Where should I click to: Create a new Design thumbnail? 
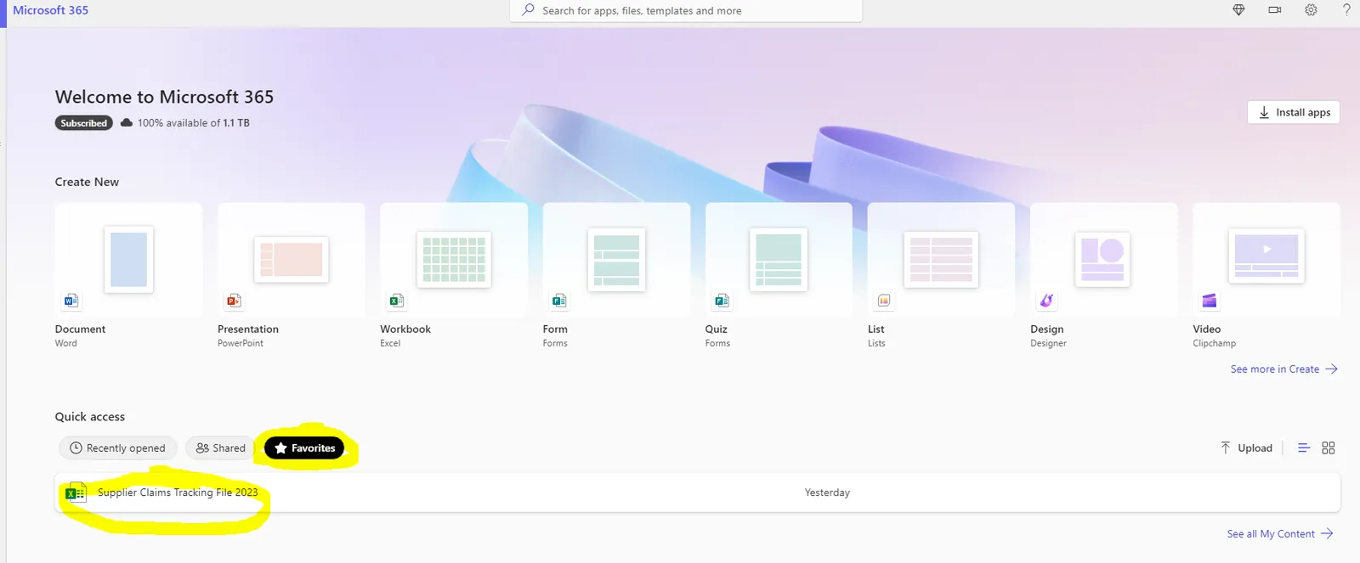[x=1103, y=259]
